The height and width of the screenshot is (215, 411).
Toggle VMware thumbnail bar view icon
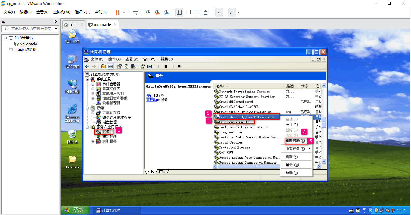pyautogui.click(x=188, y=12)
